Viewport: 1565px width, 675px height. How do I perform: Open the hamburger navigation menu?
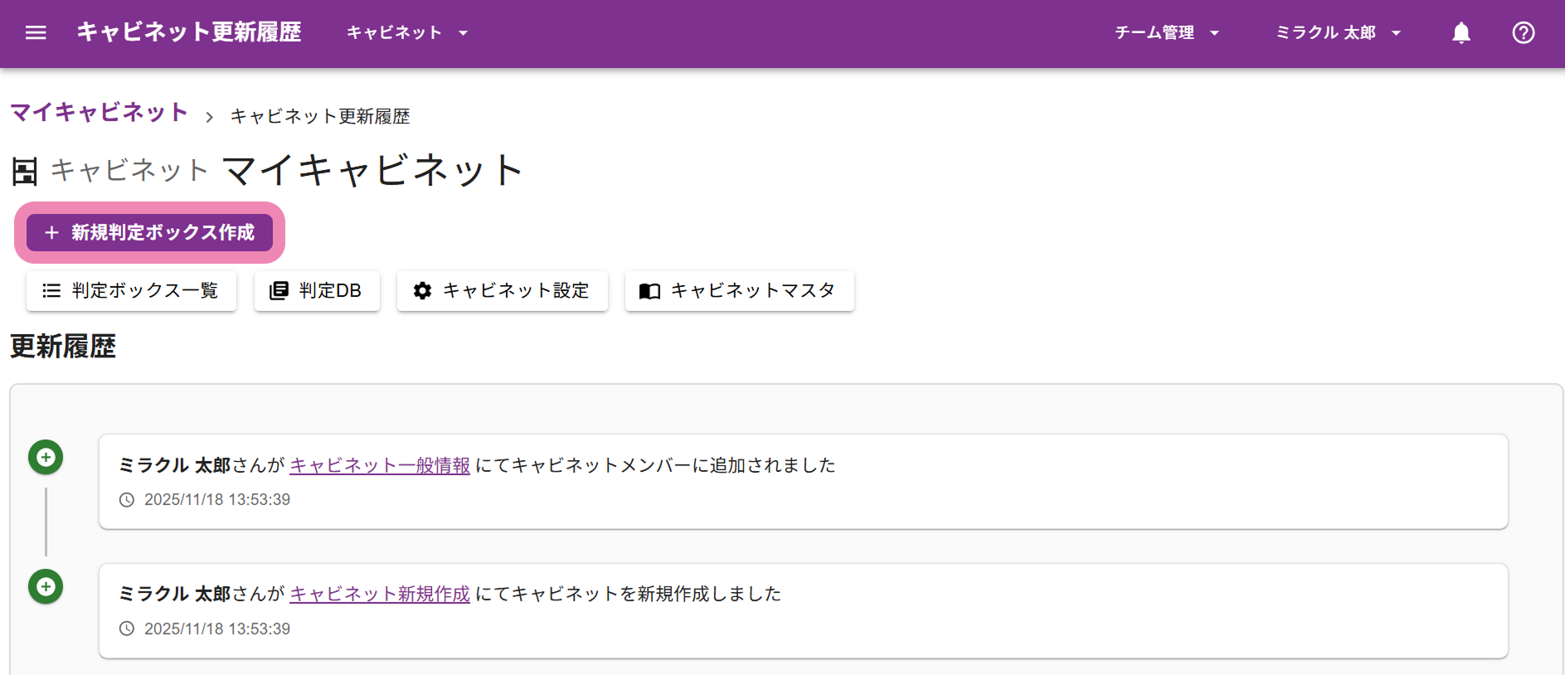pyautogui.click(x=36, y=32)
